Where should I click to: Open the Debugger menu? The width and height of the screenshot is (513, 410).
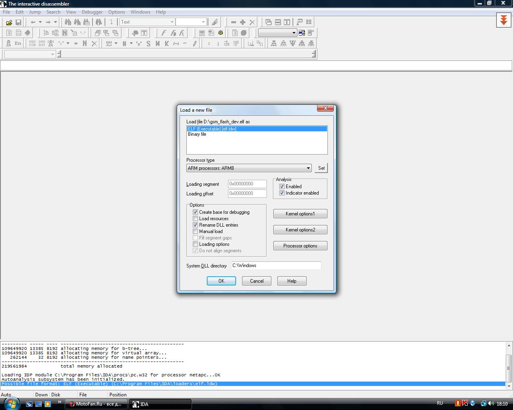[92, 12]
